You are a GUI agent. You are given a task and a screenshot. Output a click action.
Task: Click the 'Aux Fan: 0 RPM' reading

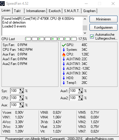pos(15,54)
